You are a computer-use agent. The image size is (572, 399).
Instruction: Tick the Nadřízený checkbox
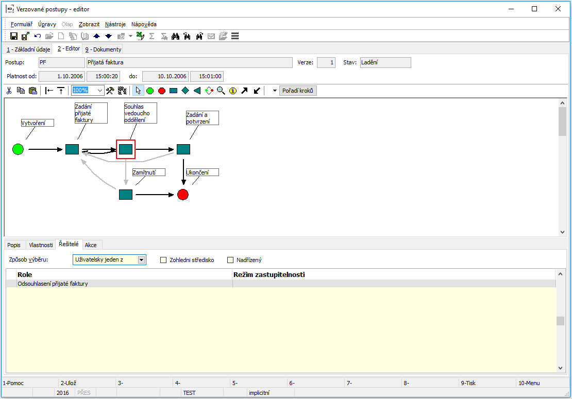click(230, 260)
